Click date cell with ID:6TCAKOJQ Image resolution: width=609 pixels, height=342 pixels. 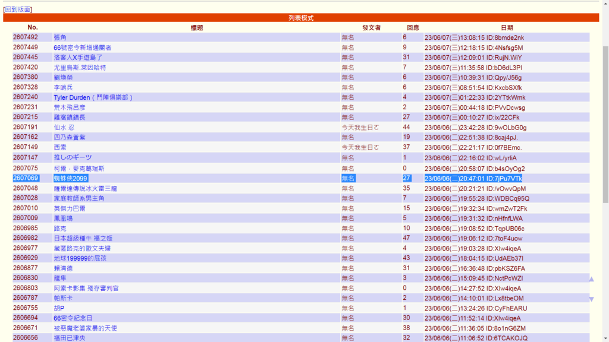(x=476, y=338)
